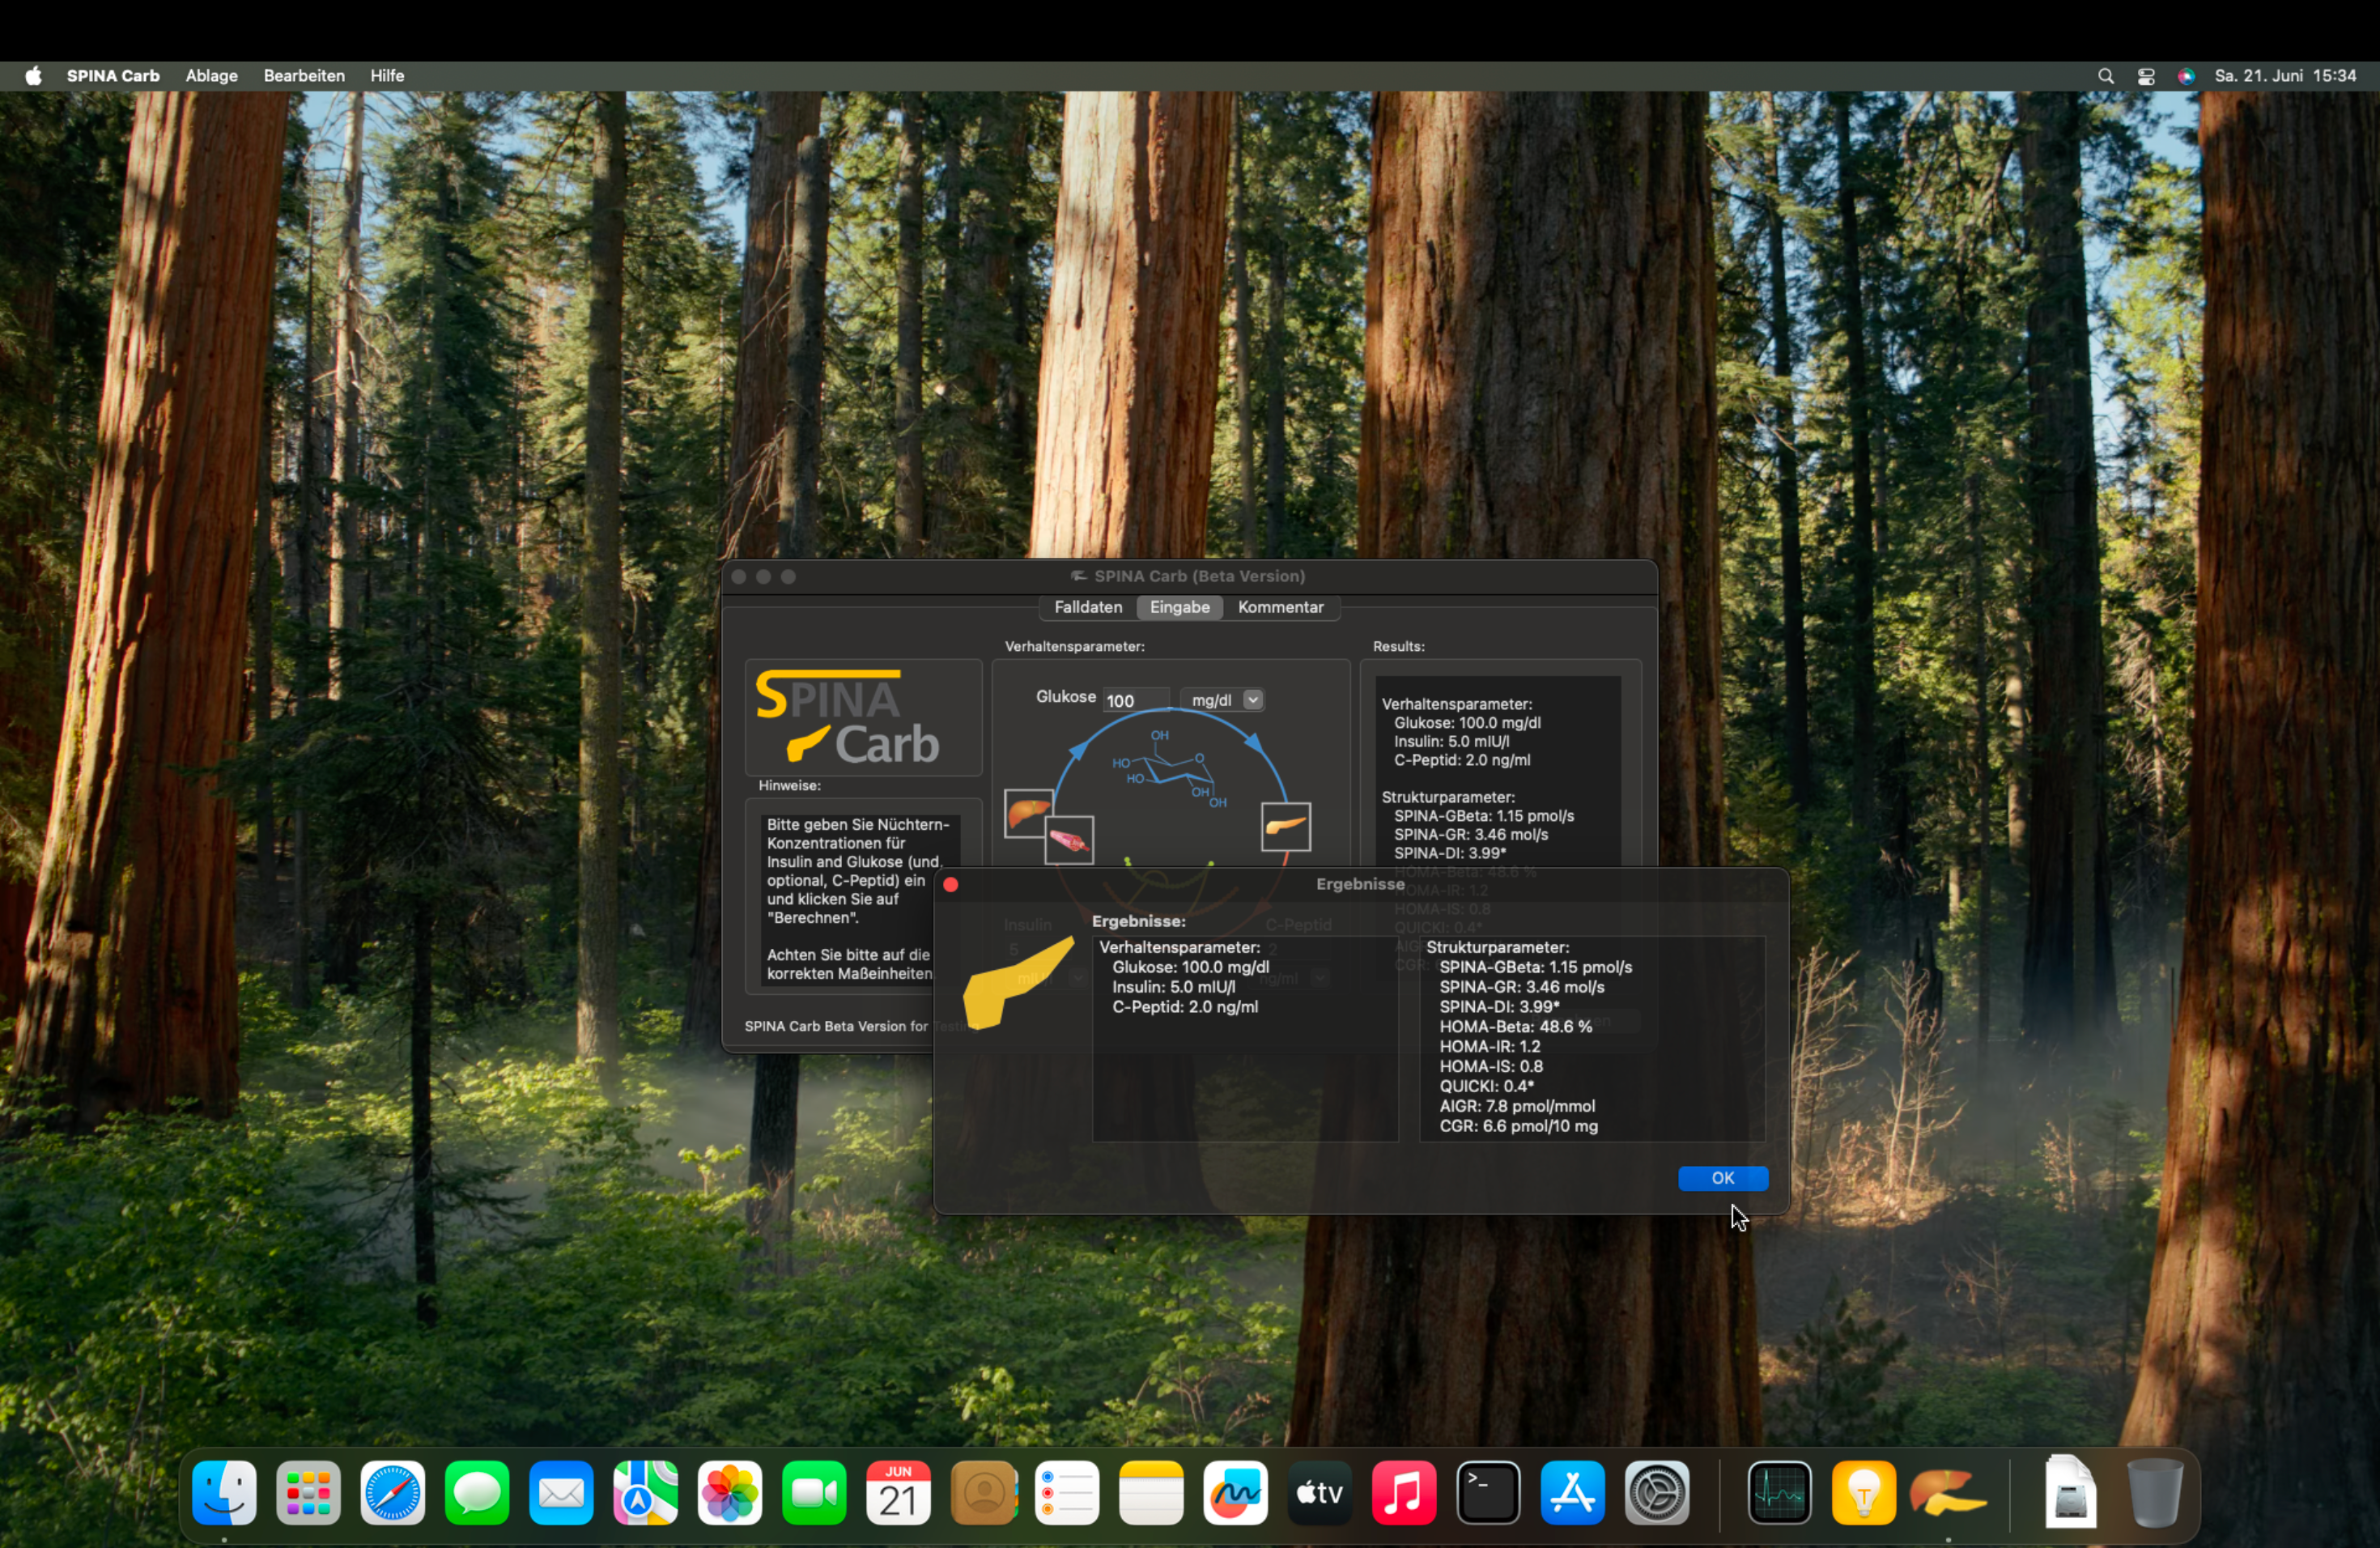Click 'SPINA-GR: 3.46 mol/s' in main Results panel
The height and width of the screenshot is (1548, 2380).
(x=1471, y=835)
